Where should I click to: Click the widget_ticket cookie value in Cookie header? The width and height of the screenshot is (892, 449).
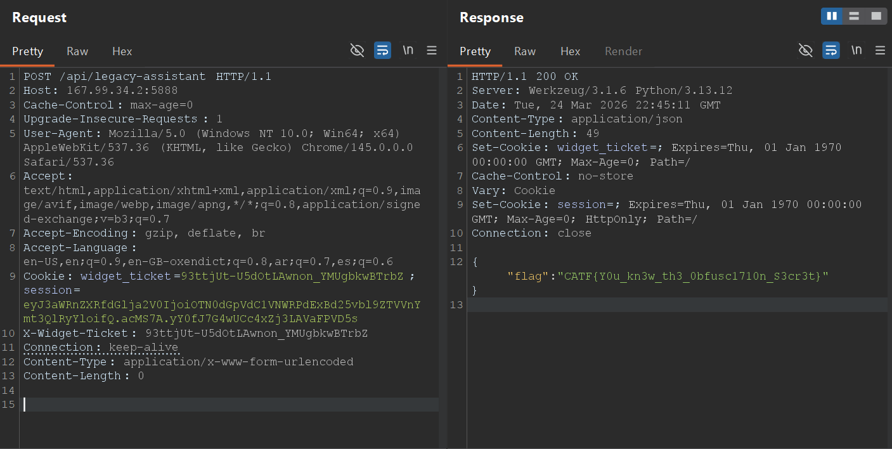pos(292,276)
